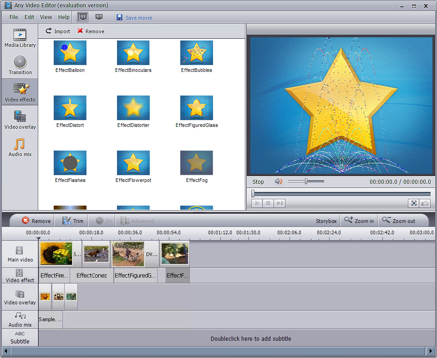Viewport: 437px width, 358px height.
Task: Open the Help menu
Action: click(64, 17)
